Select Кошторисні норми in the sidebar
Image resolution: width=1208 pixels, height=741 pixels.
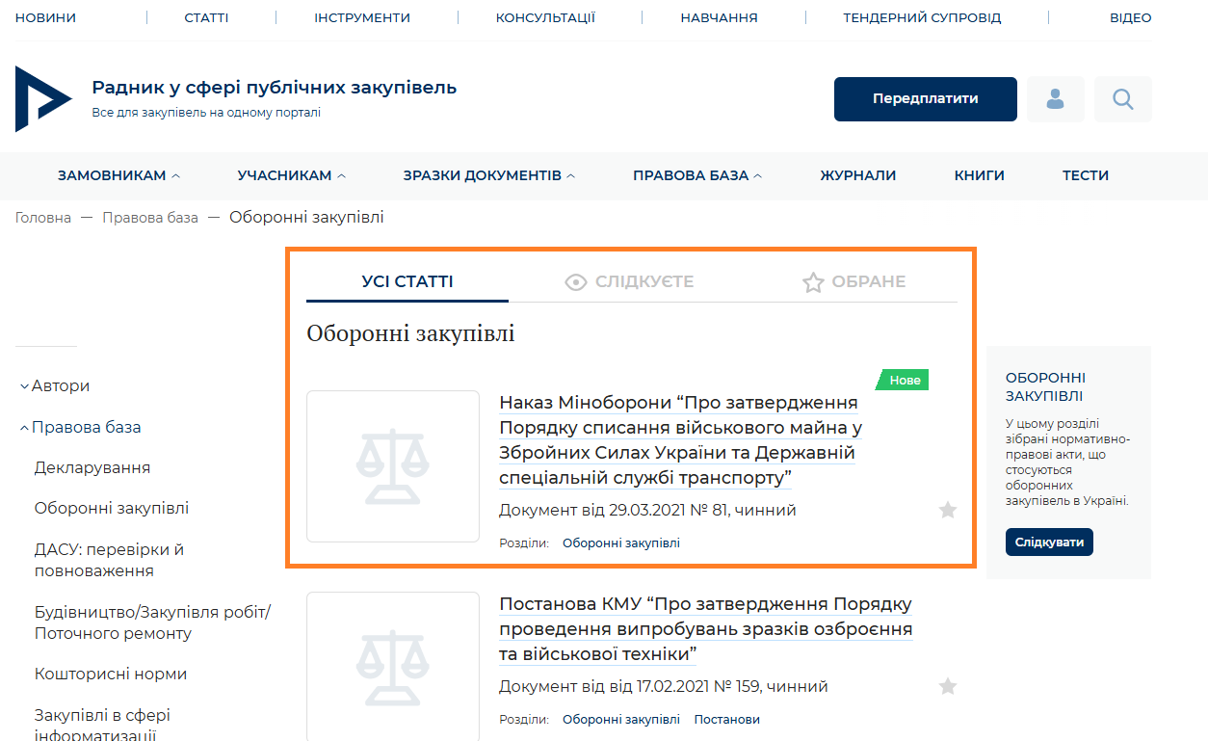pos(111,674)
